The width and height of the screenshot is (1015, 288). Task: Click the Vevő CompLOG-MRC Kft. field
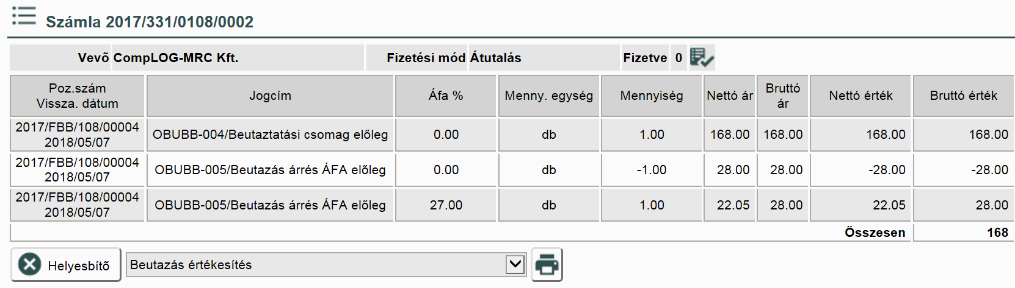(176, 58)
